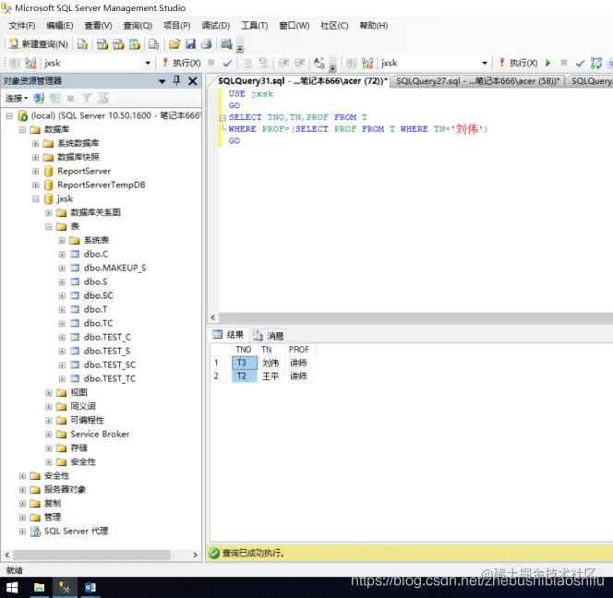
Task: Expand the 视图 views folder
Action: pyautogui.click(x=49, y=393)
